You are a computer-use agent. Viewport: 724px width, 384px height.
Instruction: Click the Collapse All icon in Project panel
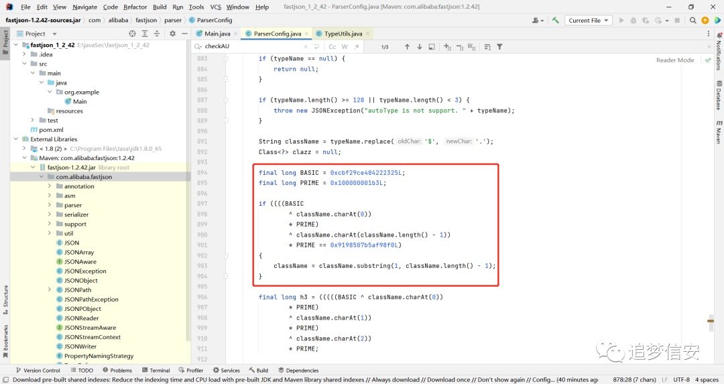tap(157, 34)
